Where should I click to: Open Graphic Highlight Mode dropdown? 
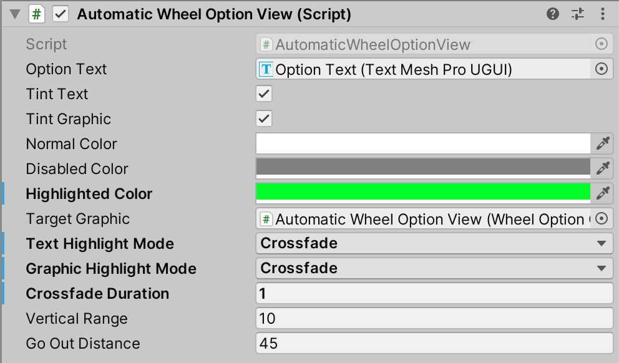[x=434, y=268]
